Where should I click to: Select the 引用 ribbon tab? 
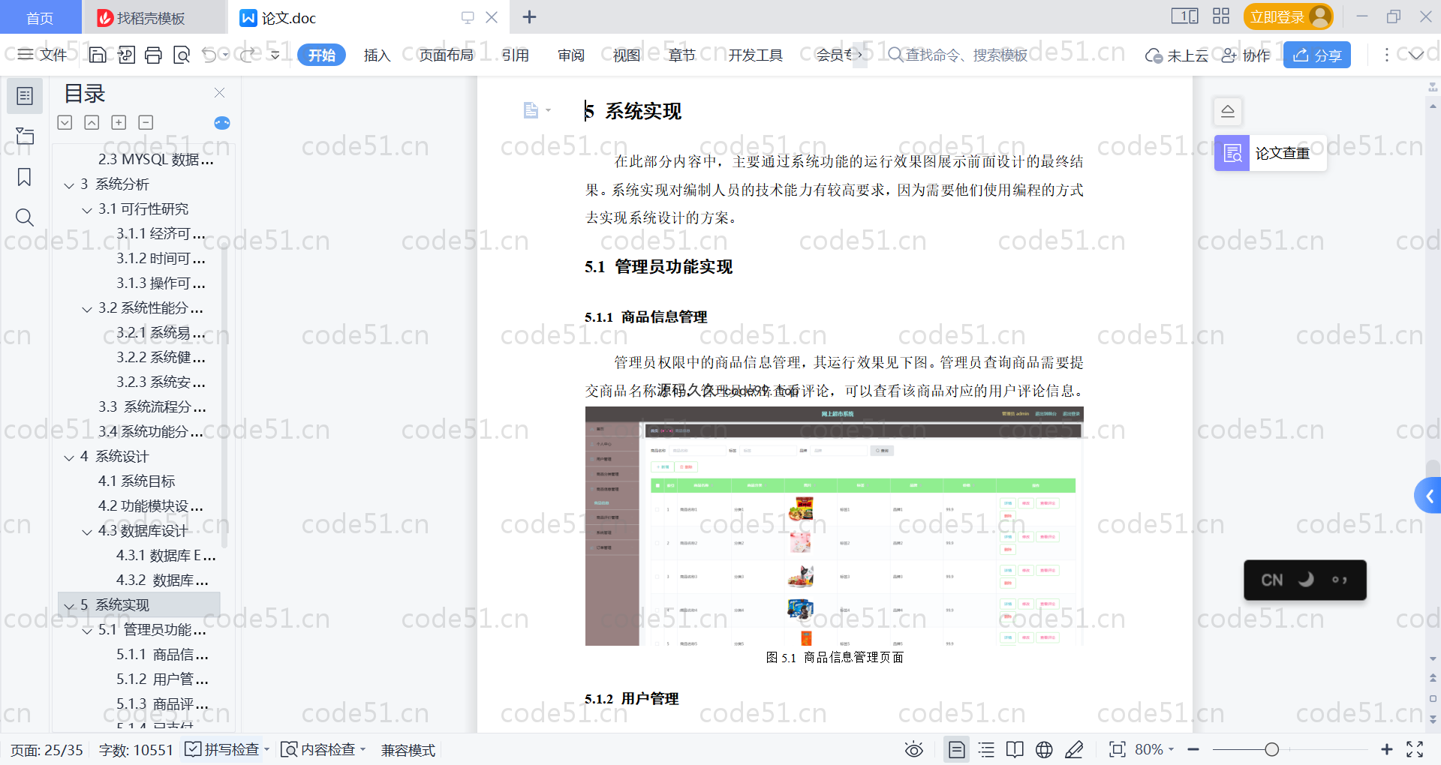[x=515, y=55]
